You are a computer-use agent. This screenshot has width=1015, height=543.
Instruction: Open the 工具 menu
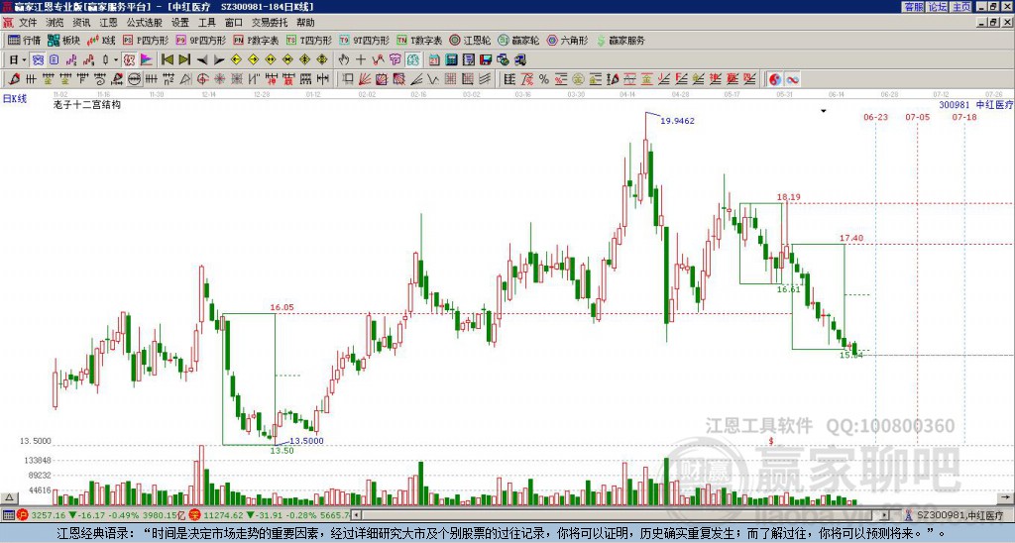click(x=206, y=23)
